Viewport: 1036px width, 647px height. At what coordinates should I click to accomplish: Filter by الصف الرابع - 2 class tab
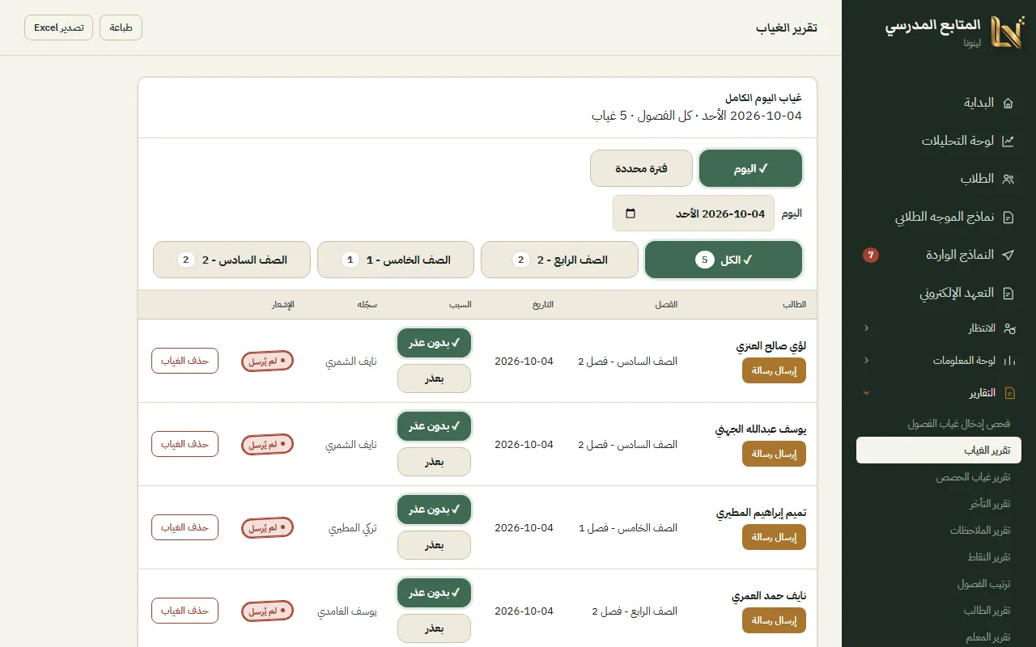pos(559,260)
